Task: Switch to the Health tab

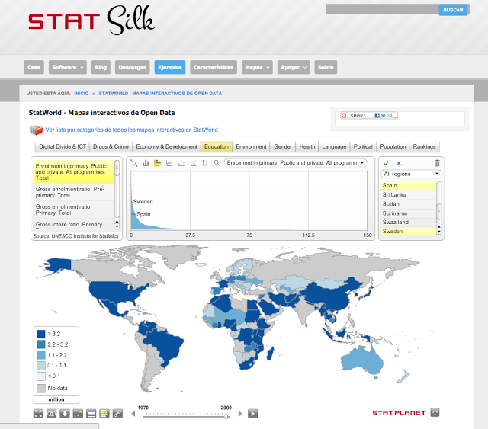Action: coord(307,146)
